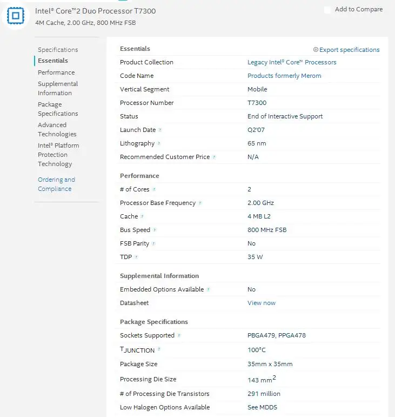Click Export specifications link
Viewport: 395px width, 417px height.
click(x=346, y=50)
